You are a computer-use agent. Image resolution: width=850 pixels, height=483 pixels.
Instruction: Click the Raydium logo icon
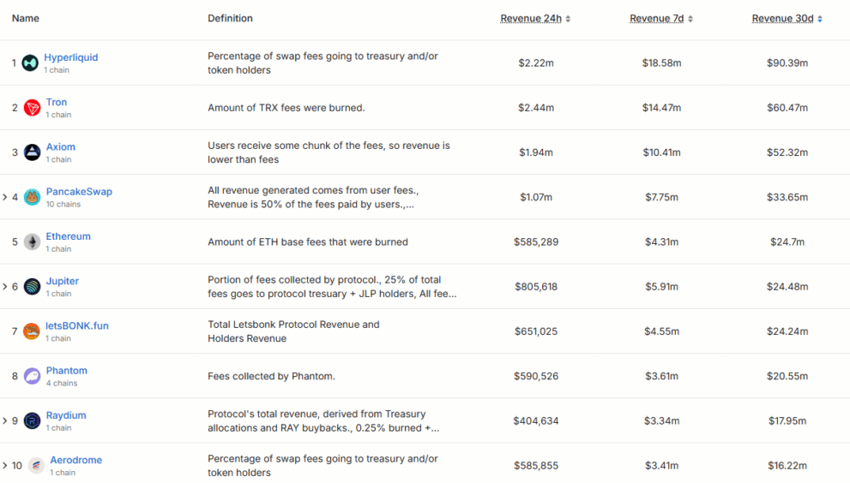pyautogui.click(x=32, y=420)
